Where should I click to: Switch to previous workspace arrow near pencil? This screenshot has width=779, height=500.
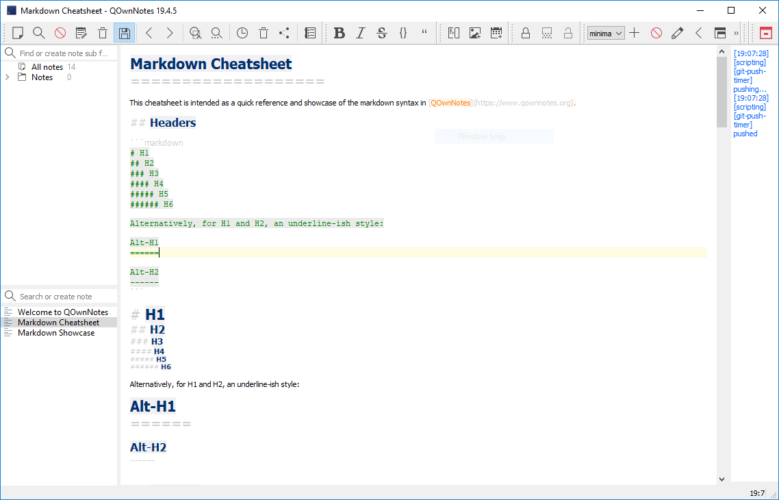tap(698, 34)
